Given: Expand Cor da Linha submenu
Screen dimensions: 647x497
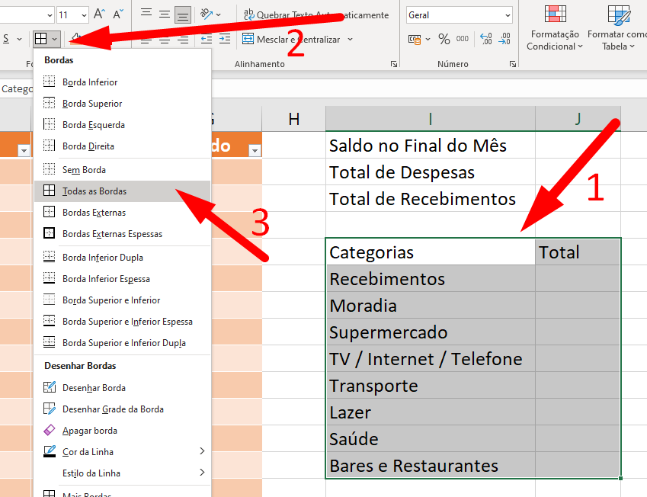Looking at the screenshot, I should click(x=123, y=452).
